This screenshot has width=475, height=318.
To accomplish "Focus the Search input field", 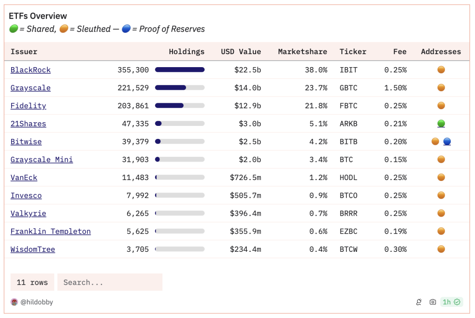I will 110,282.
